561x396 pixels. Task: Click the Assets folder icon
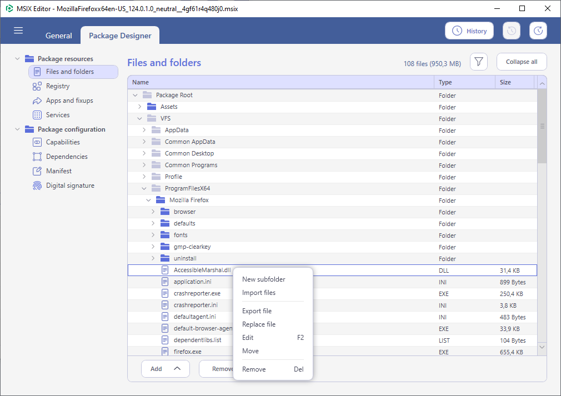click(152, 107)
